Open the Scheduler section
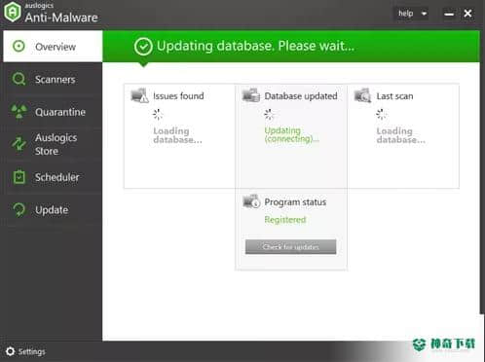The height and width of the screenshot is (362, 485). [x=53, y=177]
